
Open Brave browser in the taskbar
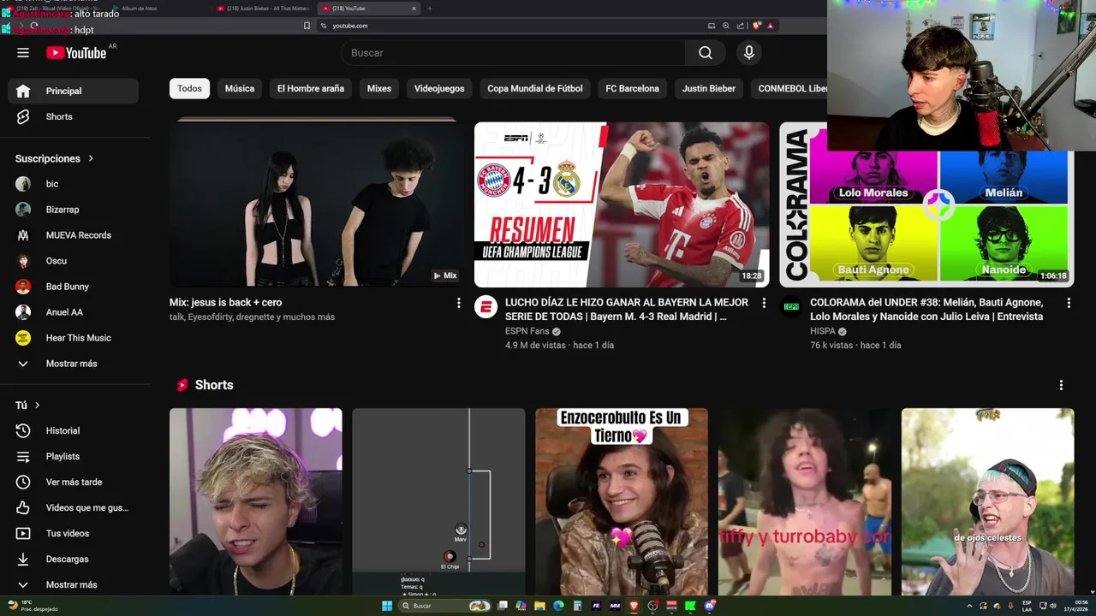(634, 606)
